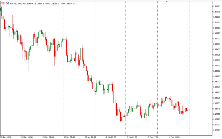Click the 1.17575 price scale label

pos(216,130)
